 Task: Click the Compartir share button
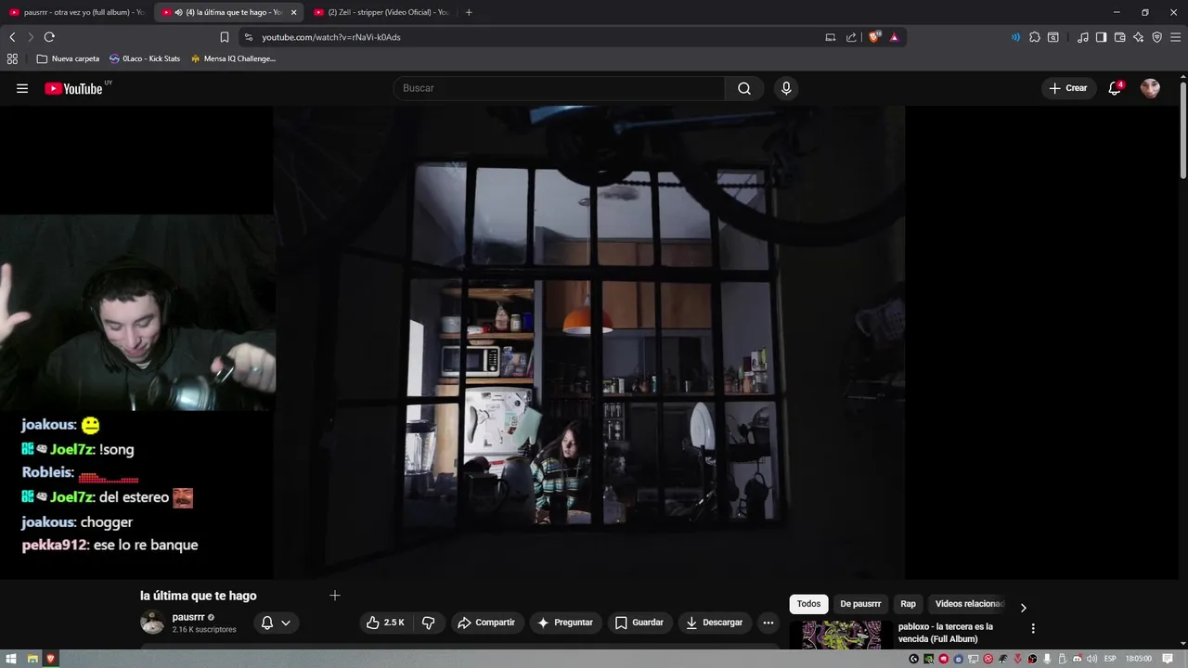pos(486,623)
